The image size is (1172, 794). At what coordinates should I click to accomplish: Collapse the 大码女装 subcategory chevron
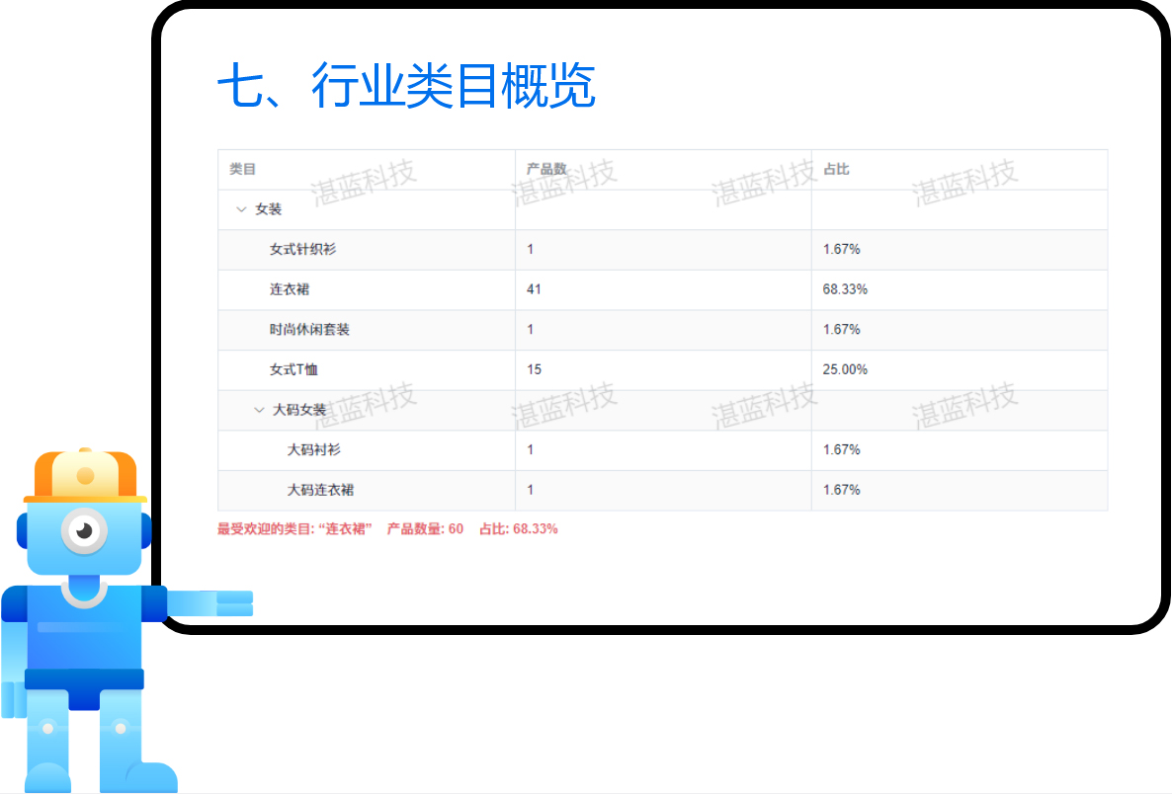click(x=259, y=410)
